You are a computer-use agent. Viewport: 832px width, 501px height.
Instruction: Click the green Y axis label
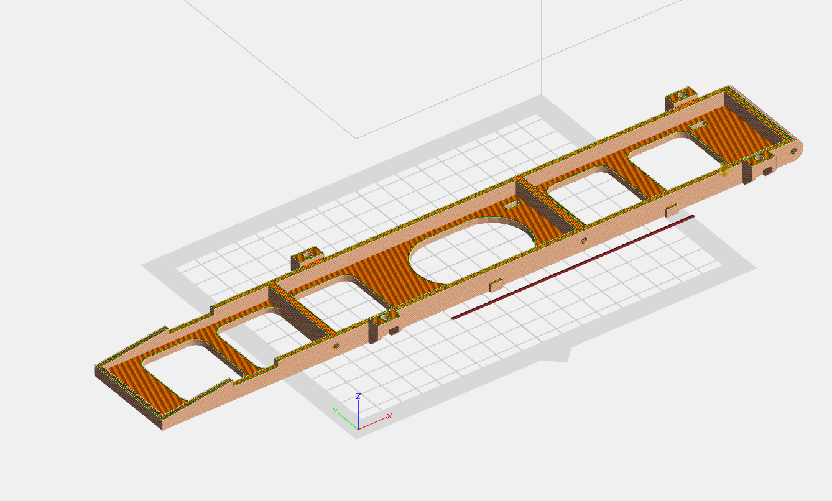[x=335, y=411]
